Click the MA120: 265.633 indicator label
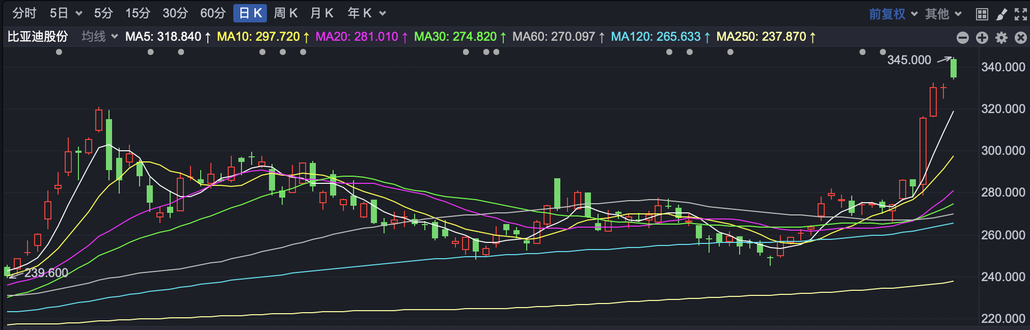 (661, 37)
